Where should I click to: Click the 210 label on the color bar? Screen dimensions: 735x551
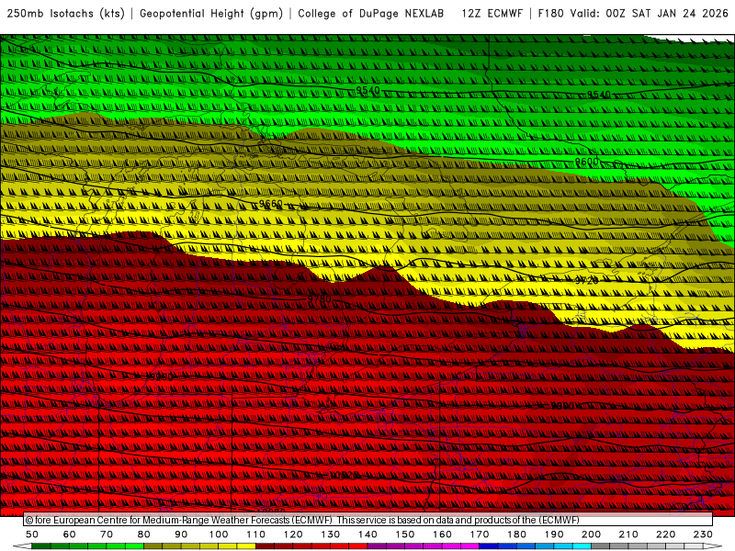628,534
